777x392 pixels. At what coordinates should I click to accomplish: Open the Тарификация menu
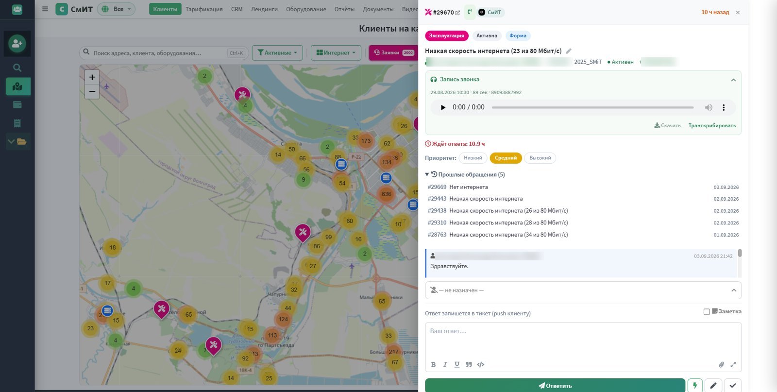[204, 9]
